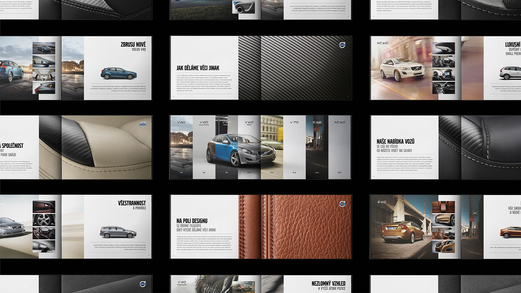Click the 'V70' model label in the overview spread
Viewport: 521px width, 293px height.
(294, 122)
